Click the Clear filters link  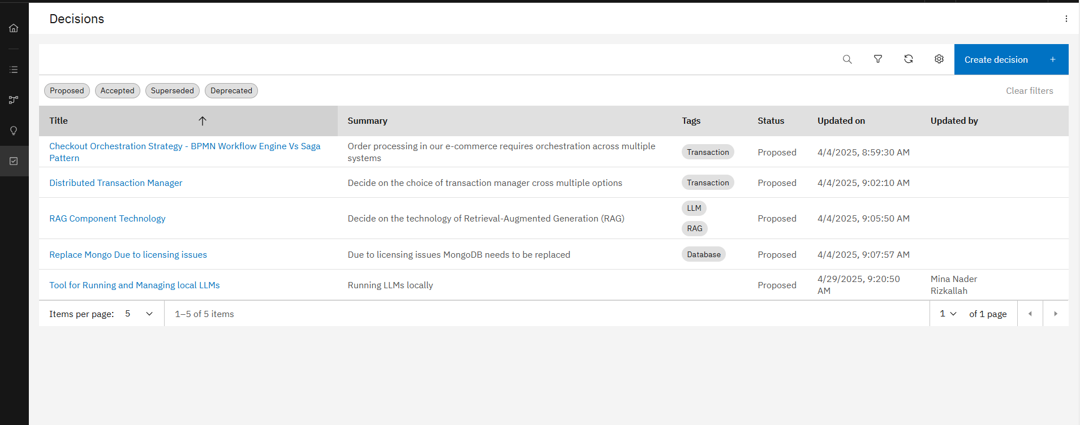(x=1029, y=90)
